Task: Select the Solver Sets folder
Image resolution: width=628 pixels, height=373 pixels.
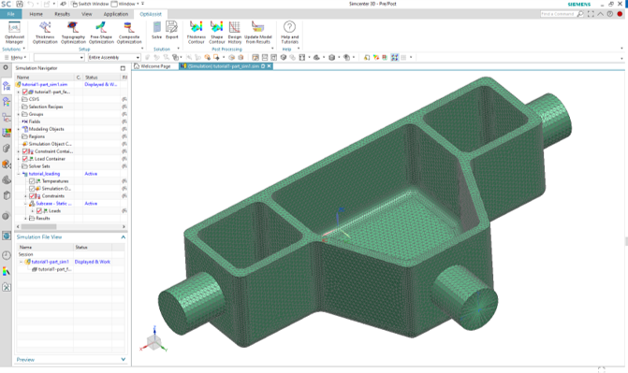Action: pos(39,166)
